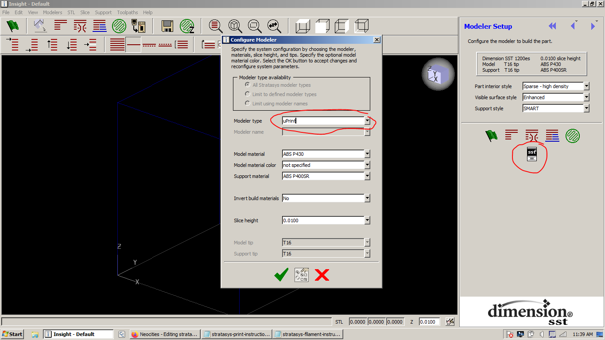605x340 pixels.
Task: Click the arrow-to-bottom-layer icon in second toolbar
Action: pyautogui.click(x=32, y=45)
